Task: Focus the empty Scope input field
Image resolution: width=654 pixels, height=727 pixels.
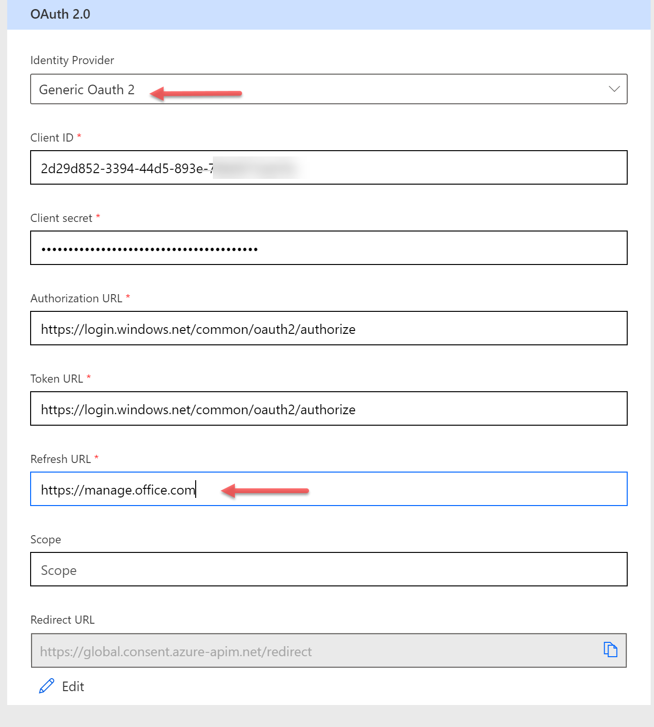Action: click(x=329, y=569)
